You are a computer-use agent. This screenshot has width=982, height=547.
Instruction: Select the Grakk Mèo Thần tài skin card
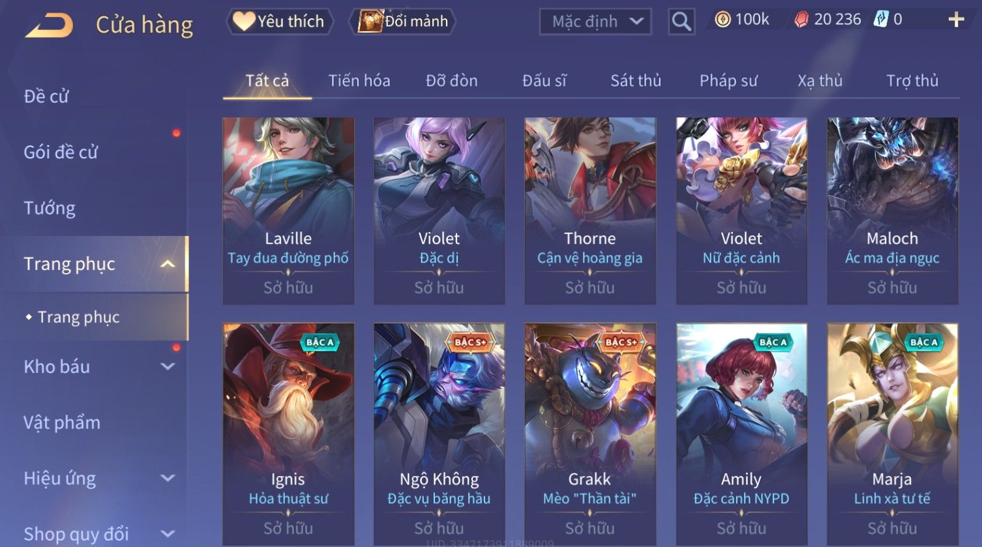(x=590, y=434)
